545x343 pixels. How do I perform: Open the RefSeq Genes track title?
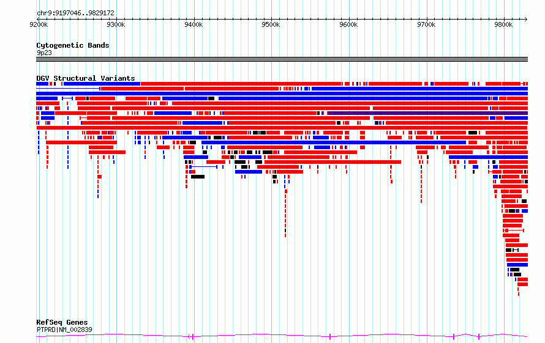[62, 322]
